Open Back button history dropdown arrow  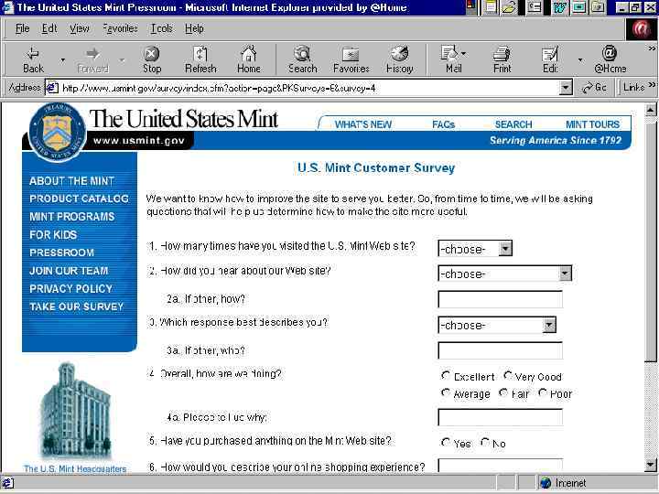62,60
